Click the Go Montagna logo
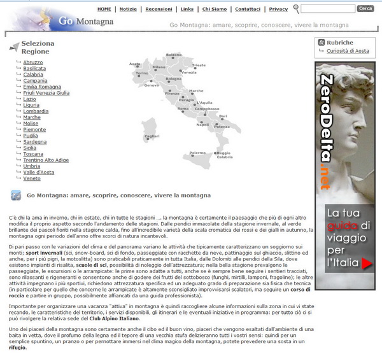The width and height of the screenshot is (382, 354). [62, 19]
